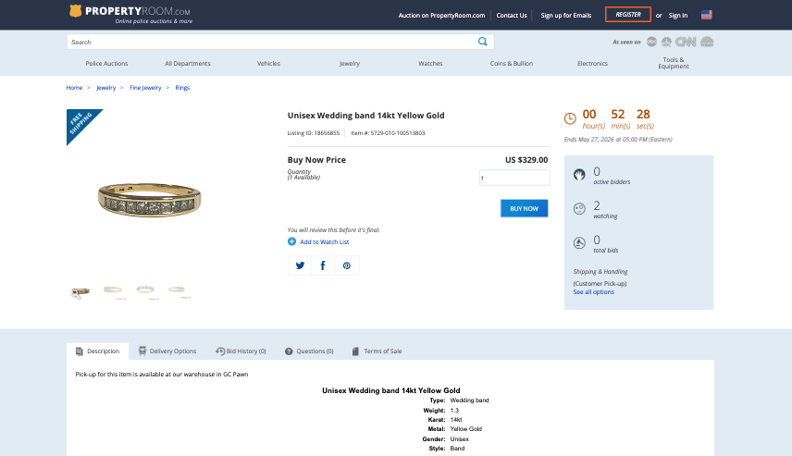Click the Listing ID: 18656855 text

pos(313,133)
